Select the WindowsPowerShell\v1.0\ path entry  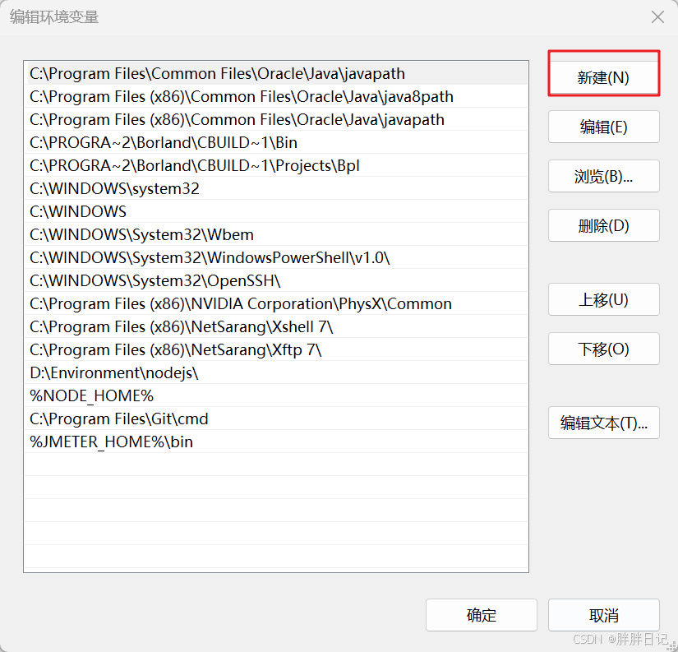tap(276, 257)
